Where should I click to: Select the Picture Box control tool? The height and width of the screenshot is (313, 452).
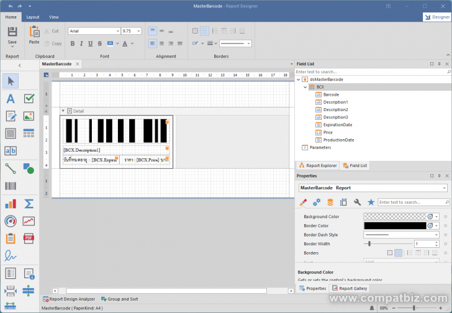click(29, 116)
